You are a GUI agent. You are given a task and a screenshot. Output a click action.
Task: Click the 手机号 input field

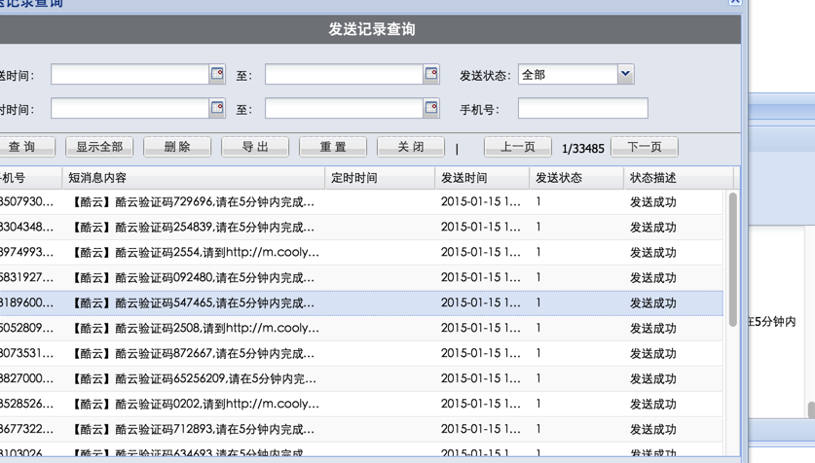(x=582, y=108)
